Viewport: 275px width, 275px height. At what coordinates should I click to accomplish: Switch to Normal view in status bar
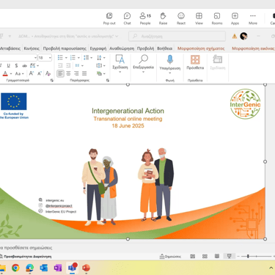193,256
